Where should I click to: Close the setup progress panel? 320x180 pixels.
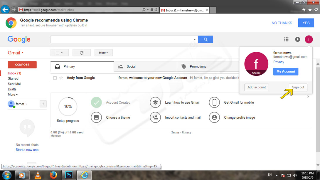[x=308, y=97]
